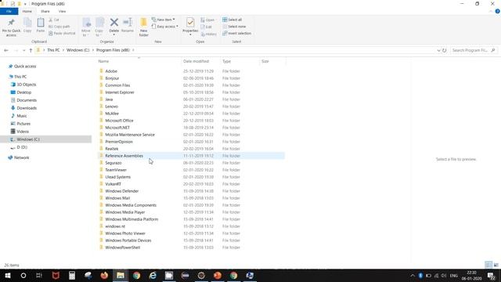Select Downloads in the navigation pane

tap(27, 108)
